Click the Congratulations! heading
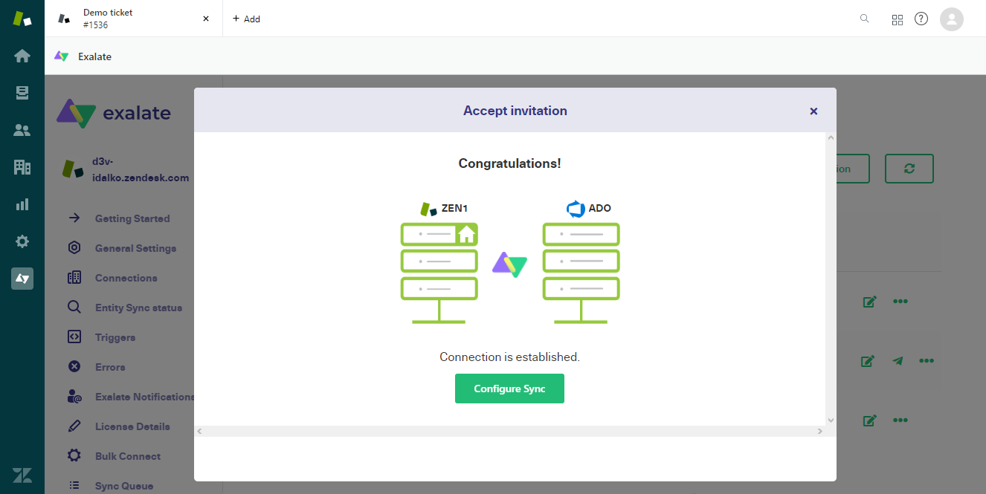986x494 pixels. (x=509, y=163)
